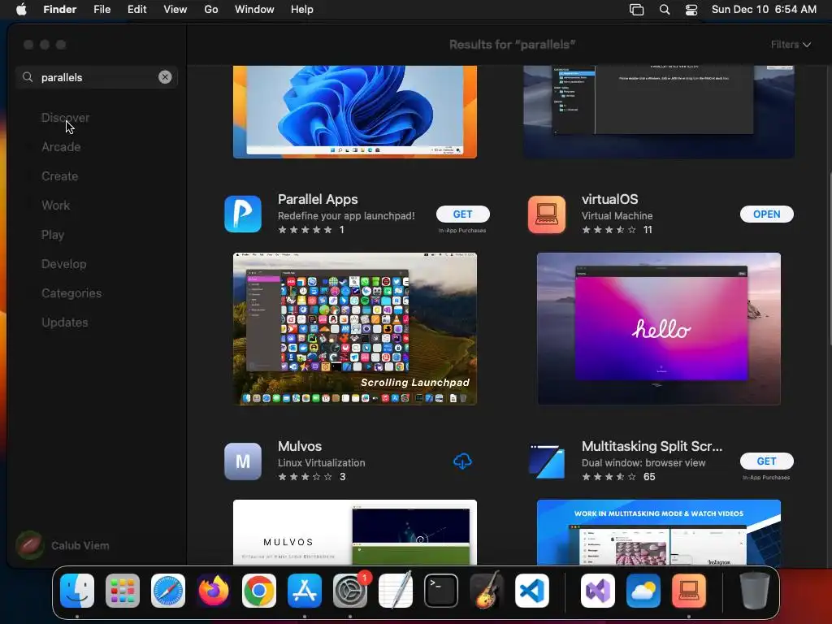The width and height of the screenshot is (832, 624).
Task: Open Scrolling Launchpad screenshot thumbnail
Action: tap(355, 329)
